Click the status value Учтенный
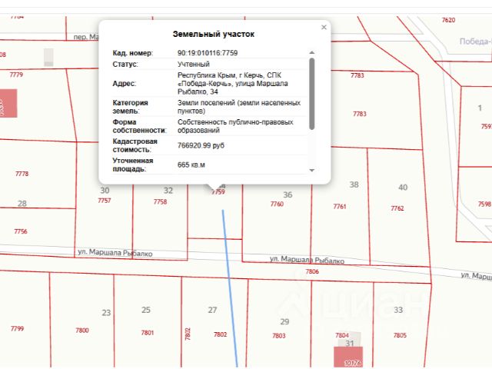Viewport: 492px width, 369px height. [194, 65]
